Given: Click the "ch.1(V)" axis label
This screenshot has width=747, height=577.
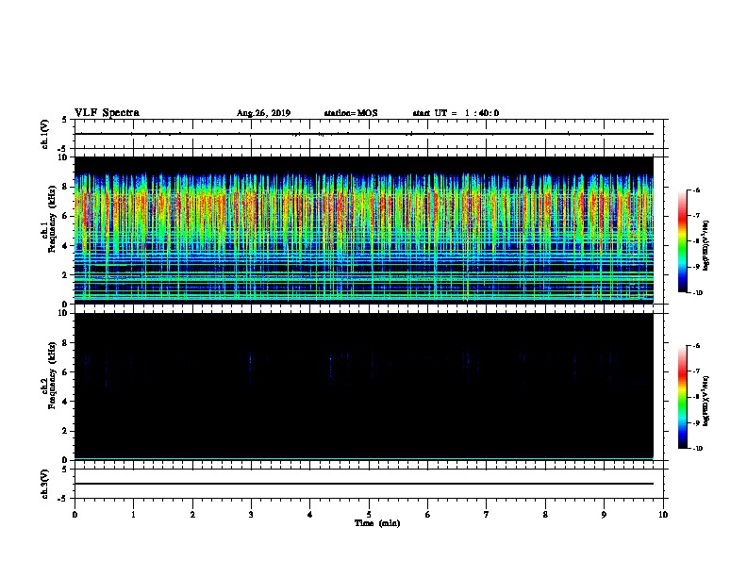Looking at the screenshot, I should point(45,134).
